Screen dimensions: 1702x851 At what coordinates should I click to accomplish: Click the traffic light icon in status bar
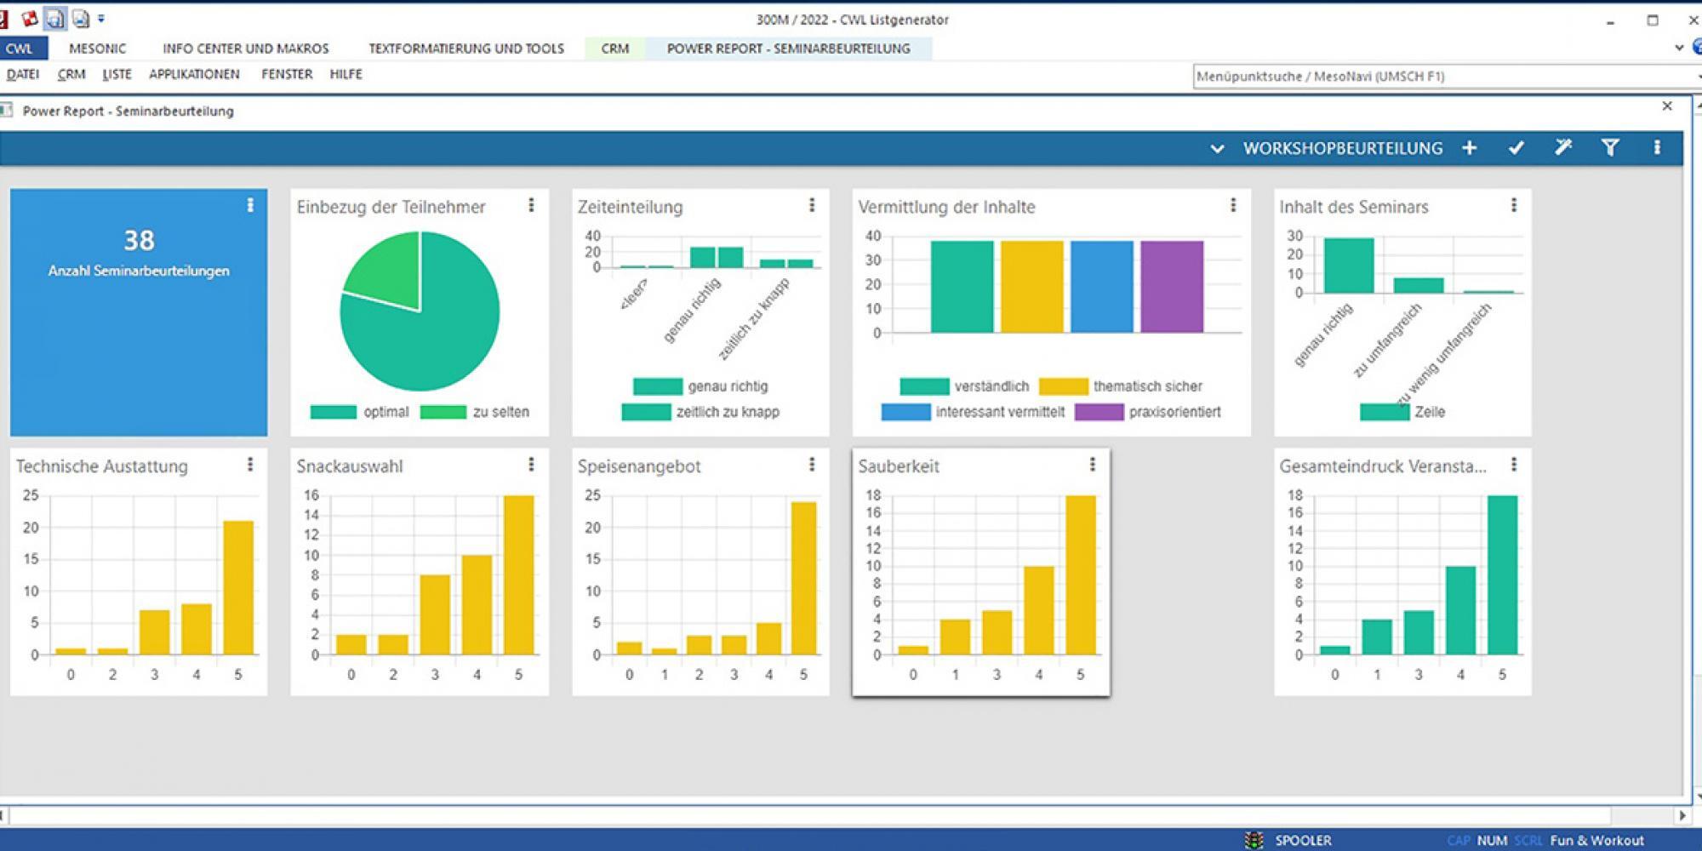pyautogui.click(x=1254, y=840)
